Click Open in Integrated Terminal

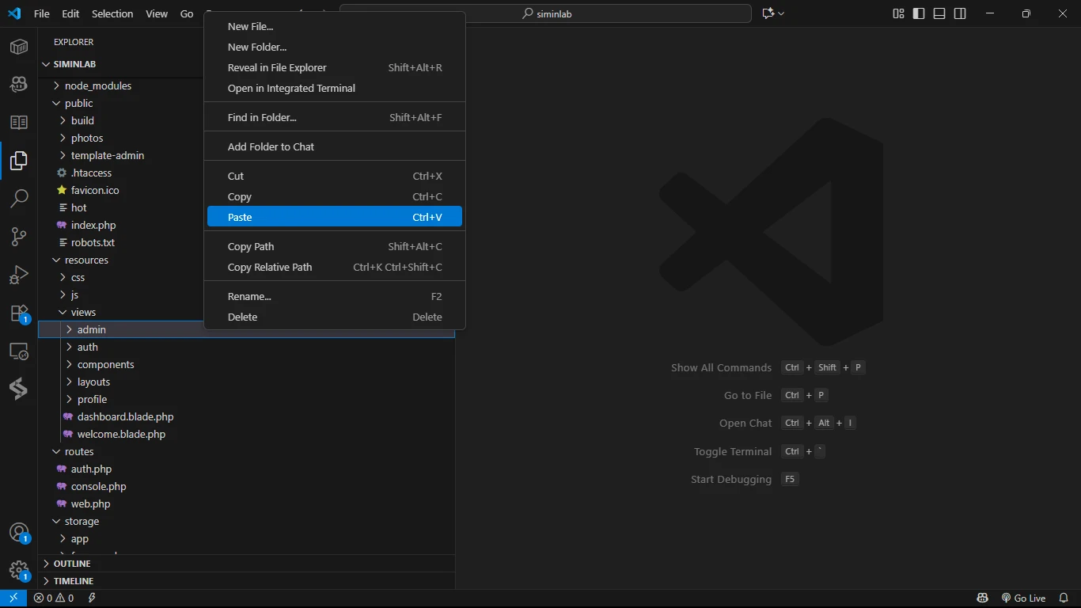tap(291, 88)
